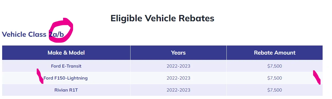
Task: Click the Rivian R1T $7,500 rebate
Action: [x=275, y=90]
